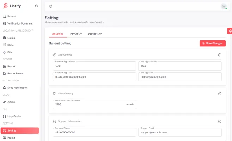
Task: Open floating gear customizer button
Action: tap(230, 31)
